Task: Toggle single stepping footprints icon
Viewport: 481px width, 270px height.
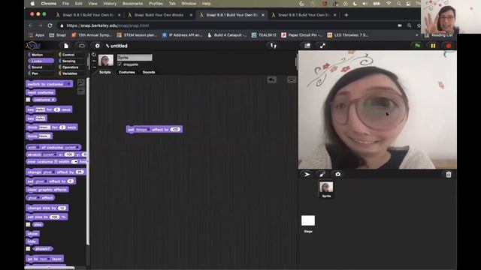Action: tap(274, 46)
